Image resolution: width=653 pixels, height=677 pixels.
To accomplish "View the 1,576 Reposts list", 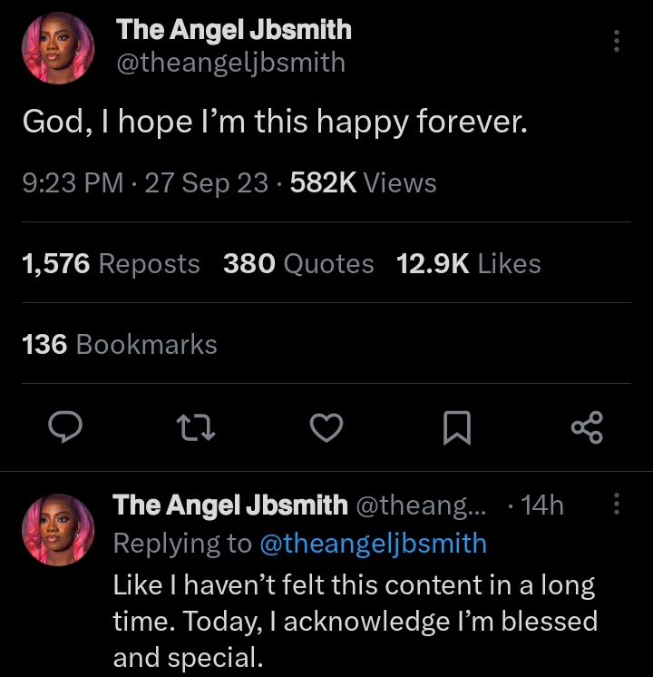I will (x=110, y=264).
